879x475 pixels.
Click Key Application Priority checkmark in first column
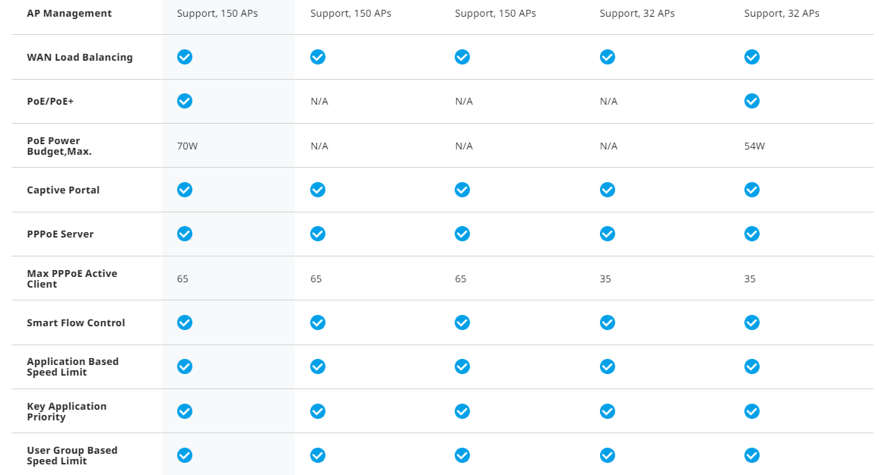pos(185,411)
